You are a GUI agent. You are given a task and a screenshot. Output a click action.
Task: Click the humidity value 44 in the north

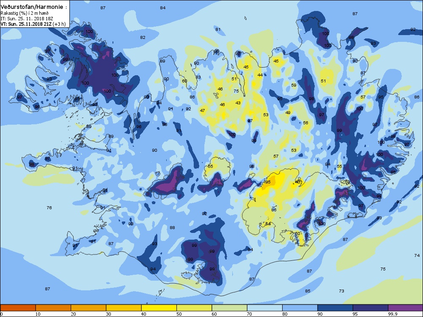pos(260,75)
